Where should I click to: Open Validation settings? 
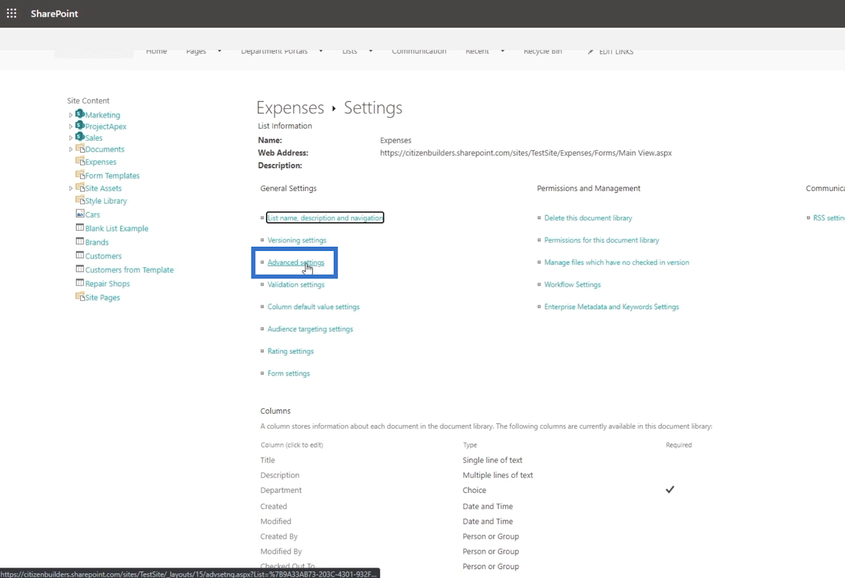point(296,284)
